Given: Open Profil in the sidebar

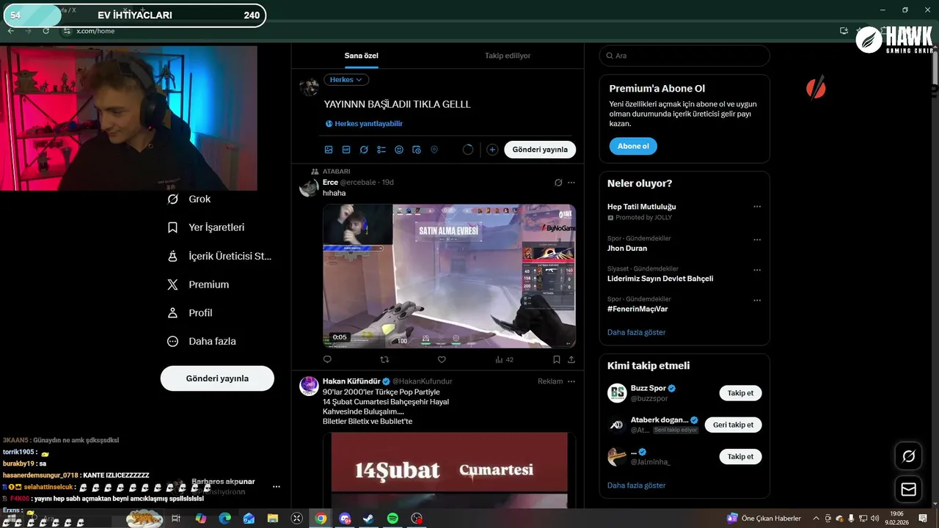Looking at the screenshot, I should tap(190, 312).
